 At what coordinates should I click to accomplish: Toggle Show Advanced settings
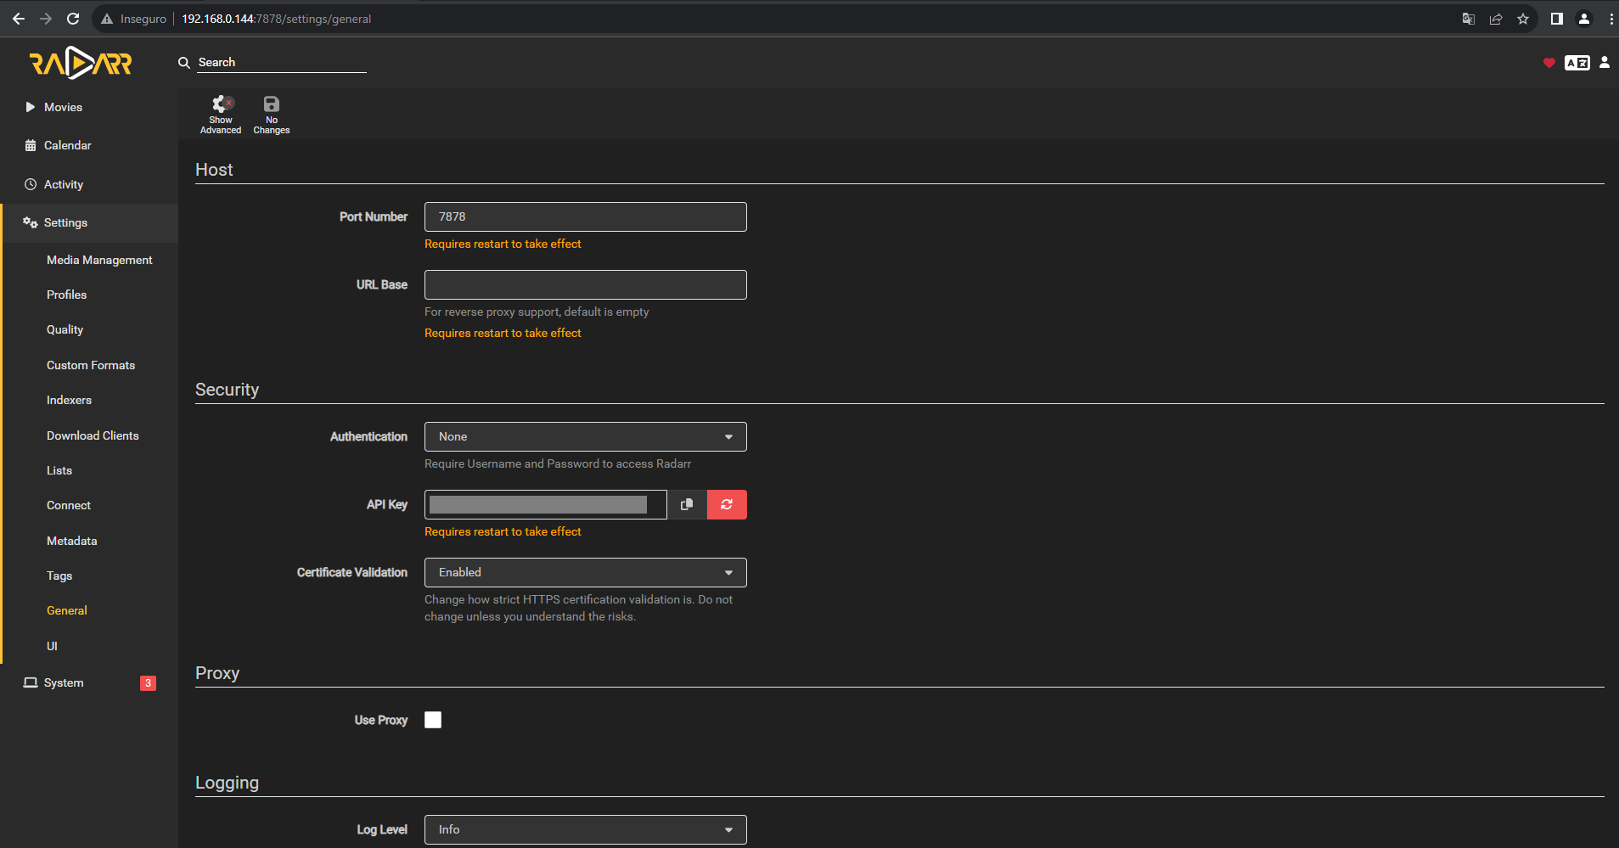click(221, 114)
